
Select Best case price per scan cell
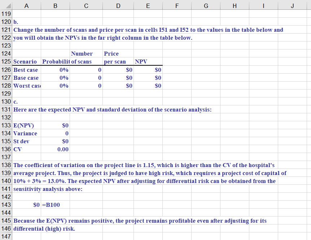(118, 70)
